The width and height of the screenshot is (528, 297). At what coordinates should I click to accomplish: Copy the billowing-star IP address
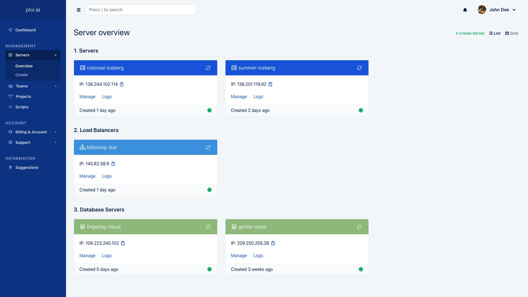coord(113,164)
